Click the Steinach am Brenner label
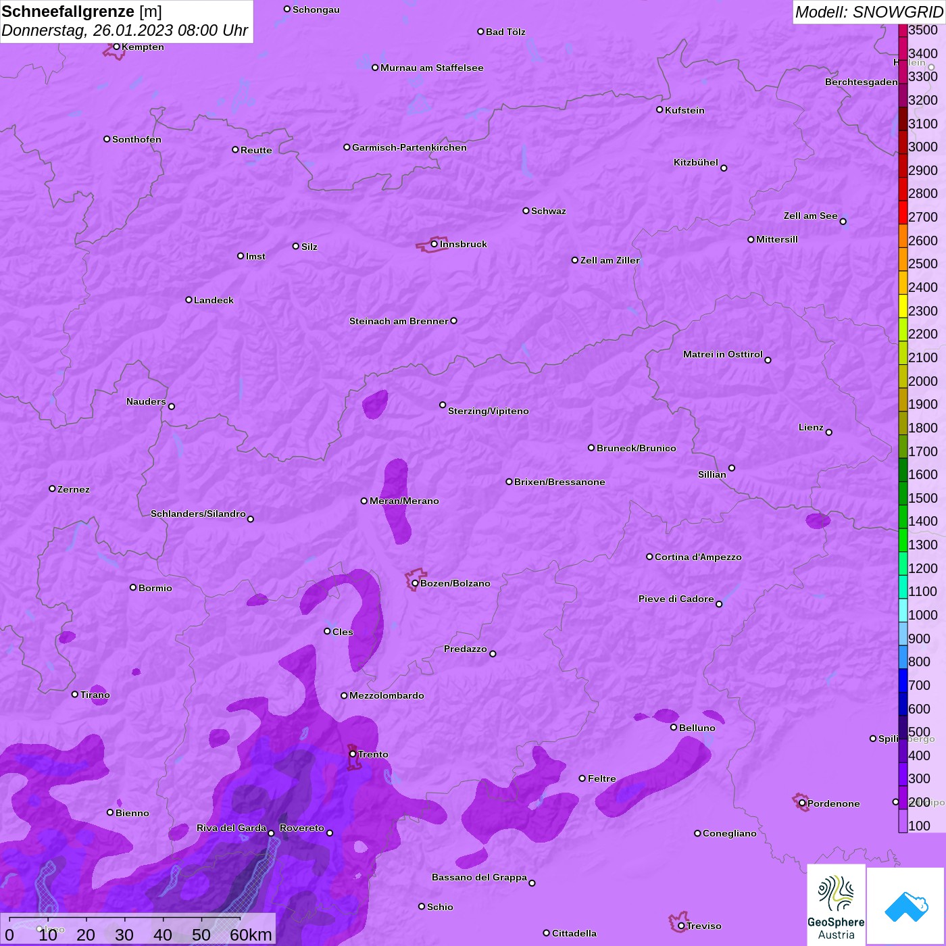This screenshot has width=946, height=946. point(399,321)
